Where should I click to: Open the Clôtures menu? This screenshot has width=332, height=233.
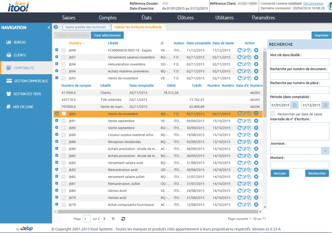[x=185, y=18]
